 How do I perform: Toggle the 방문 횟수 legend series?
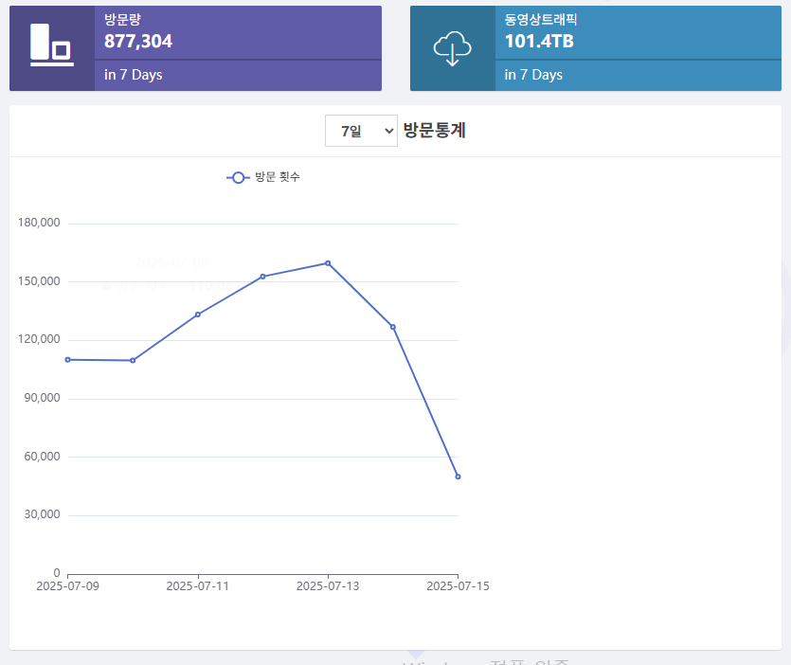coord(263,177)
